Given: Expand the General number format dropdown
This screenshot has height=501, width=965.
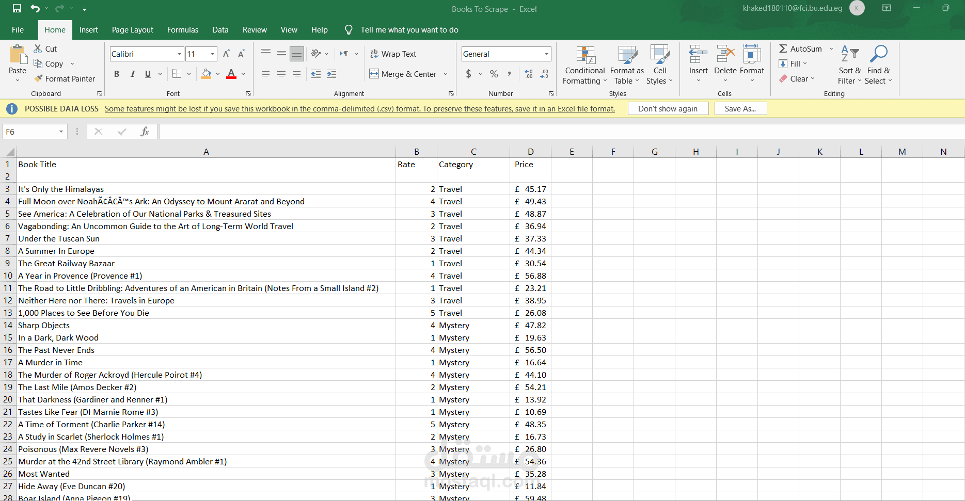Looking at the screenshot, I should coord(546,54).
